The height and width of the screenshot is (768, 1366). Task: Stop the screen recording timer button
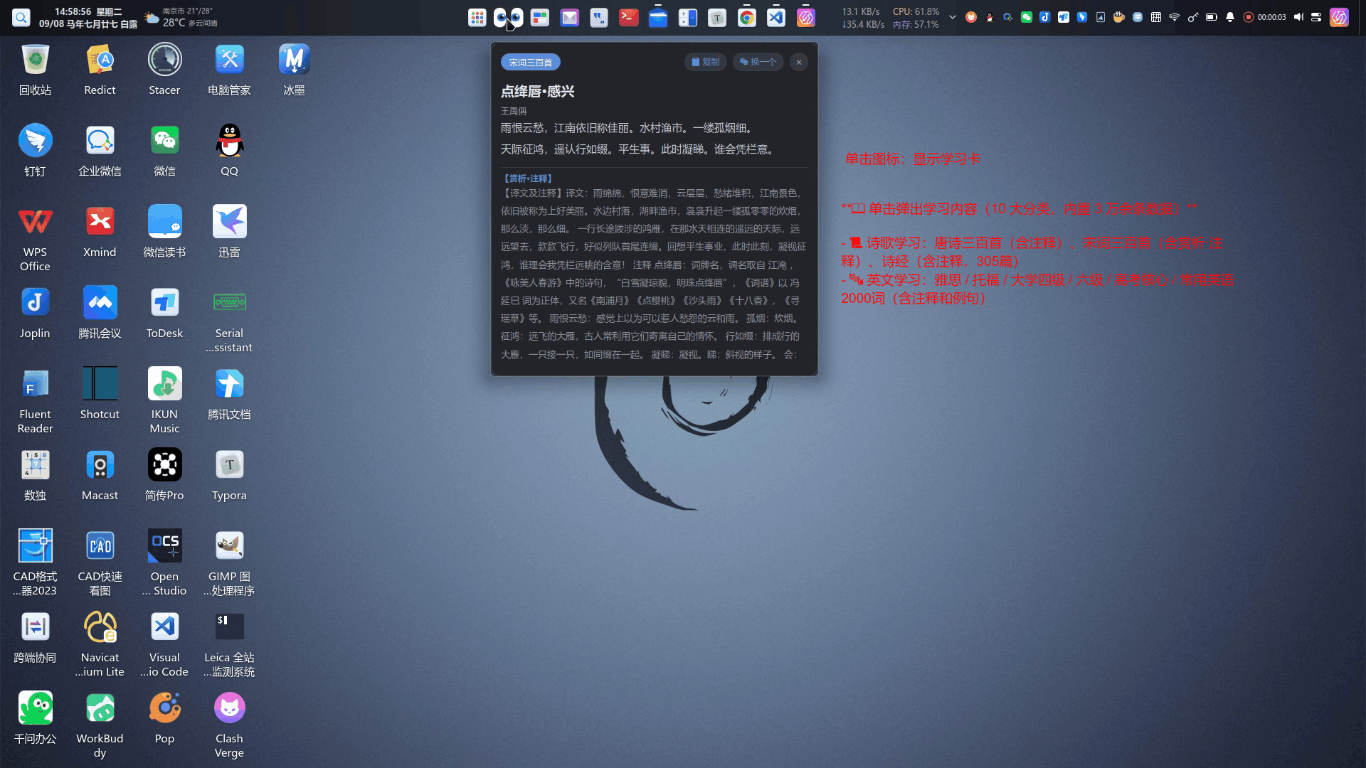point(1248,17)
